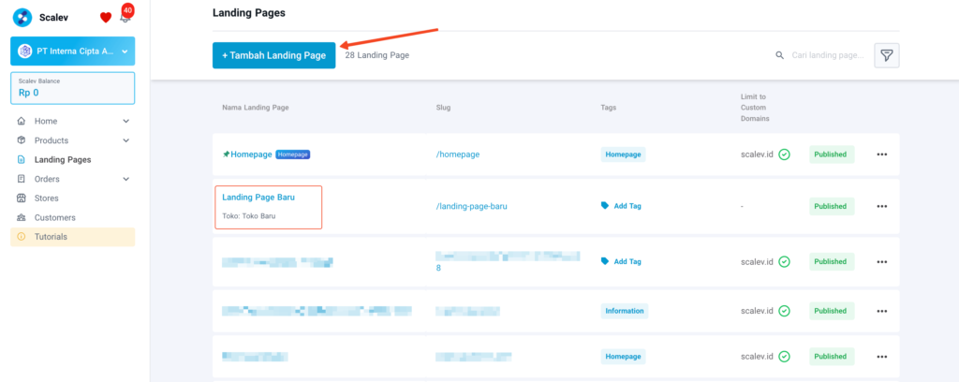Open three-dot menu in last row
This screenshot has height=382, width=959.
point(882,357)
